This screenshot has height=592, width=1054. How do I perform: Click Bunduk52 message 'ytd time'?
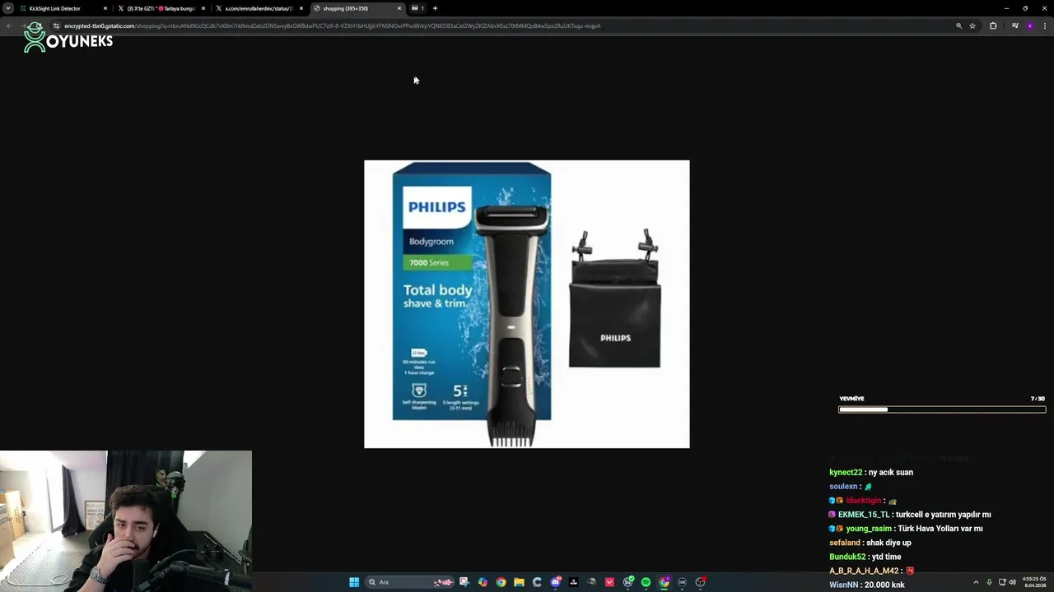865,557
